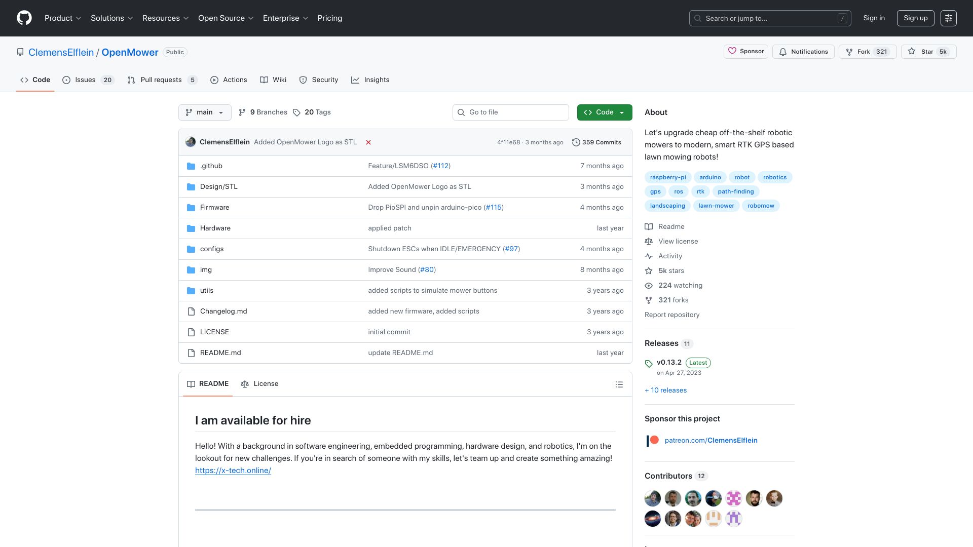Expand the Open Source menu
The image size is (973, 547).
coord(226,18)
